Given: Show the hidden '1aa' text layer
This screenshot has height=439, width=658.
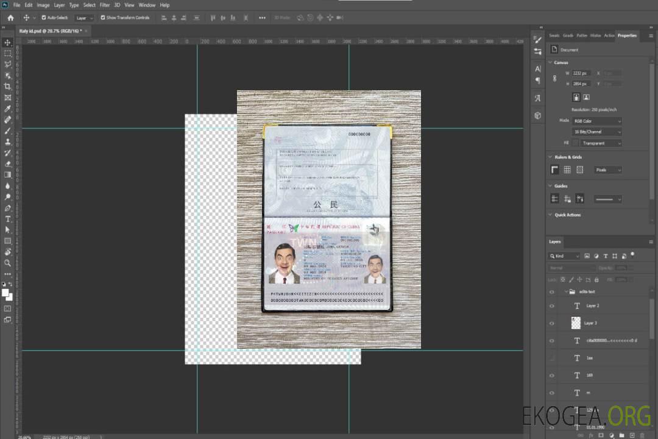Looking at the screenshot, I should 552,358.
